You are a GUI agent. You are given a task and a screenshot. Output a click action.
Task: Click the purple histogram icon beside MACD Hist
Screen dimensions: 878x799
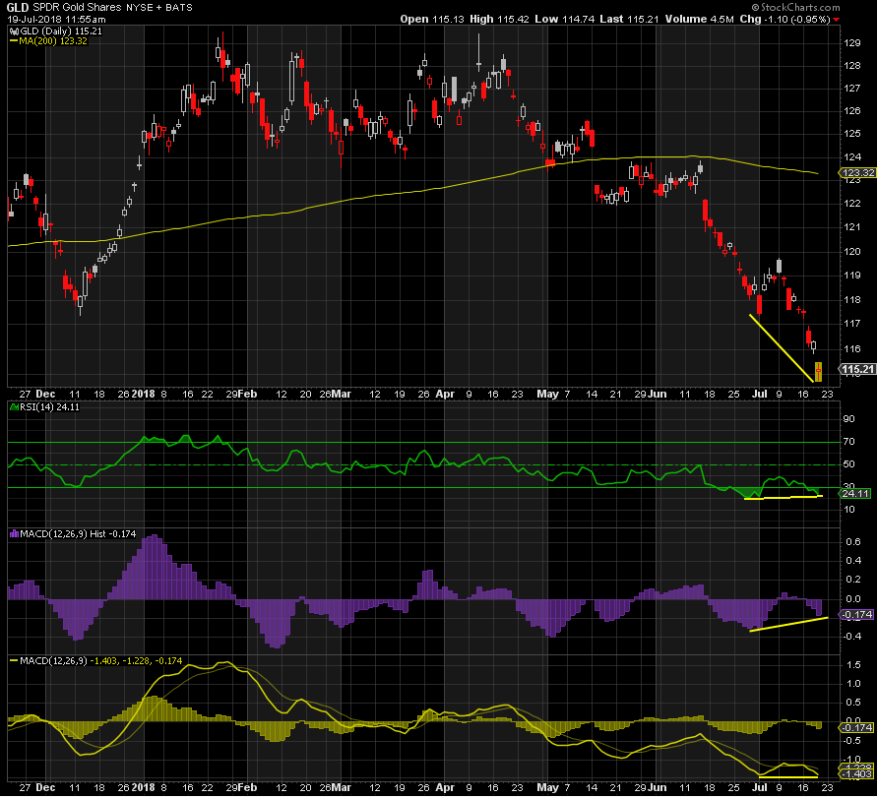coord(14,534)
